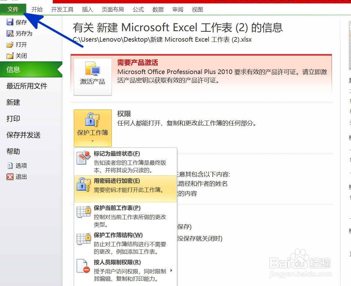Open the 公式 ribbon tab

pos(138,9)
